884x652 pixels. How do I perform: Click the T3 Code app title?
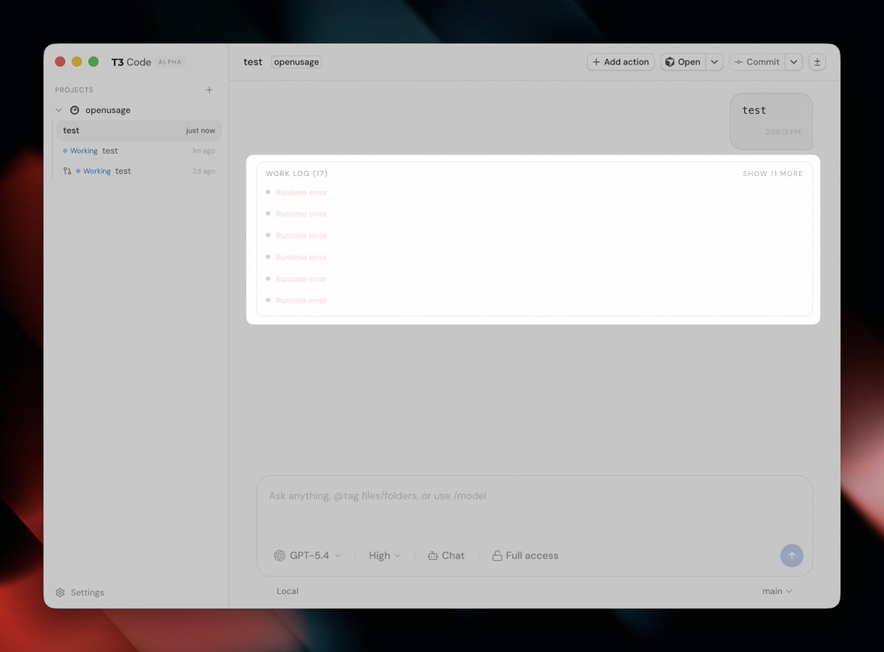[x=131, y=62]
